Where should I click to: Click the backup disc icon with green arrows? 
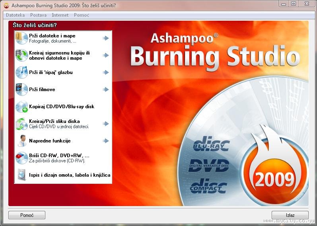[x=21, y=55]
